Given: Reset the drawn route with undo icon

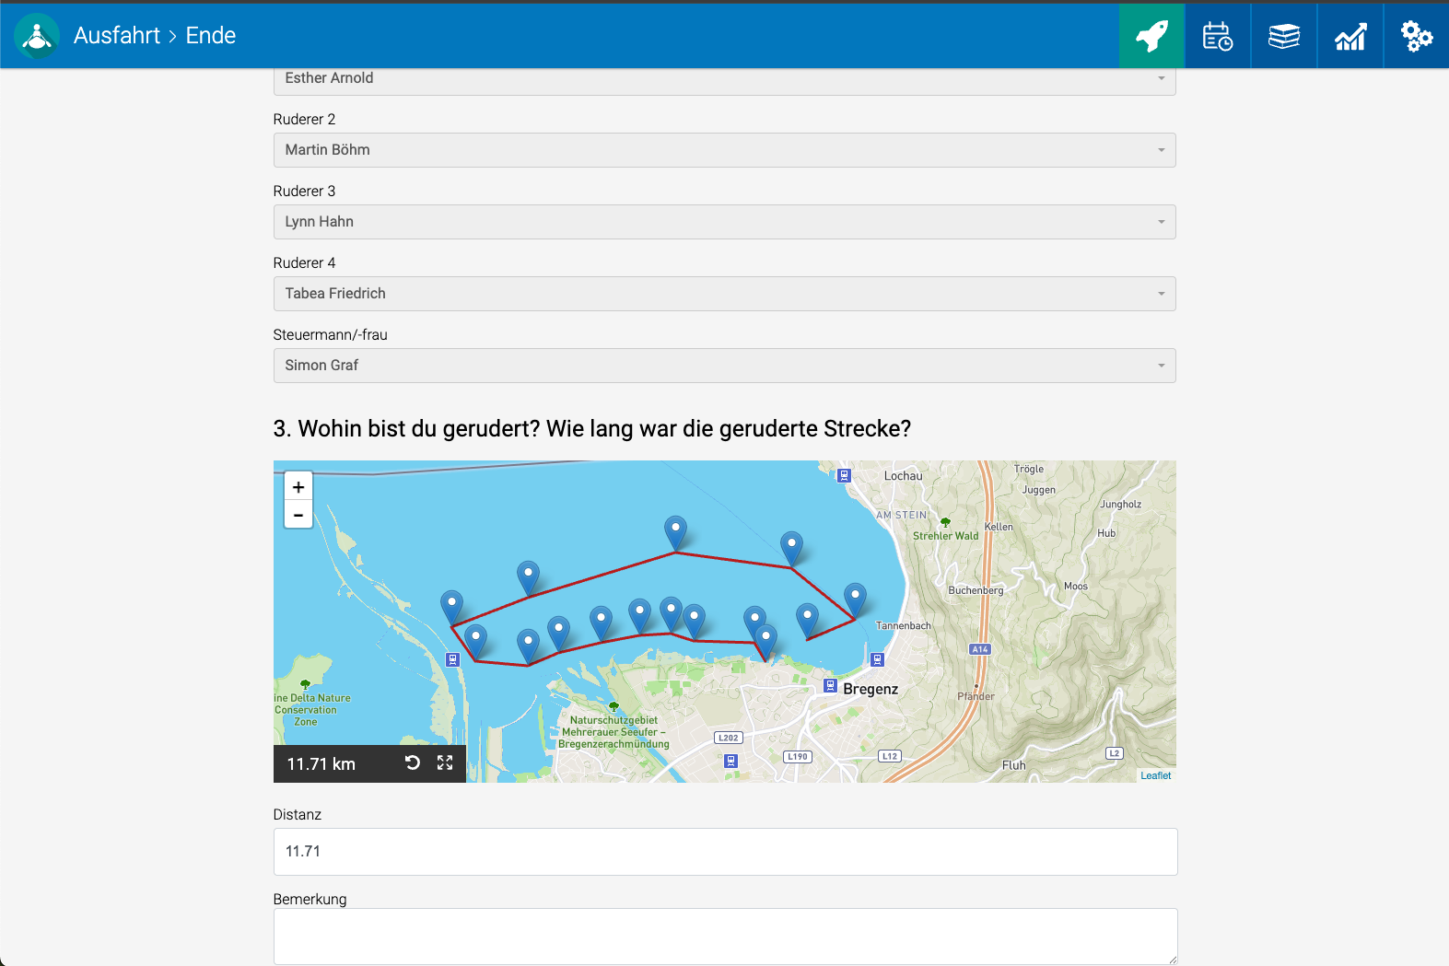Looking at the screenshot, I should 413,762.
